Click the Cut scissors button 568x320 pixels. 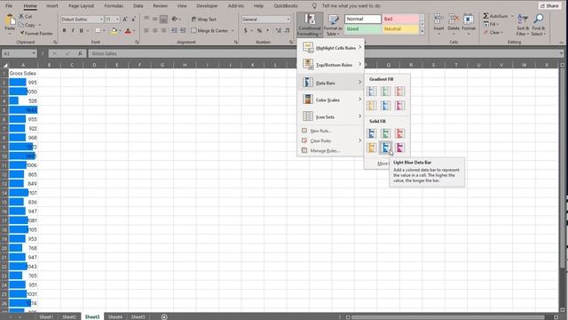[26, 16]
